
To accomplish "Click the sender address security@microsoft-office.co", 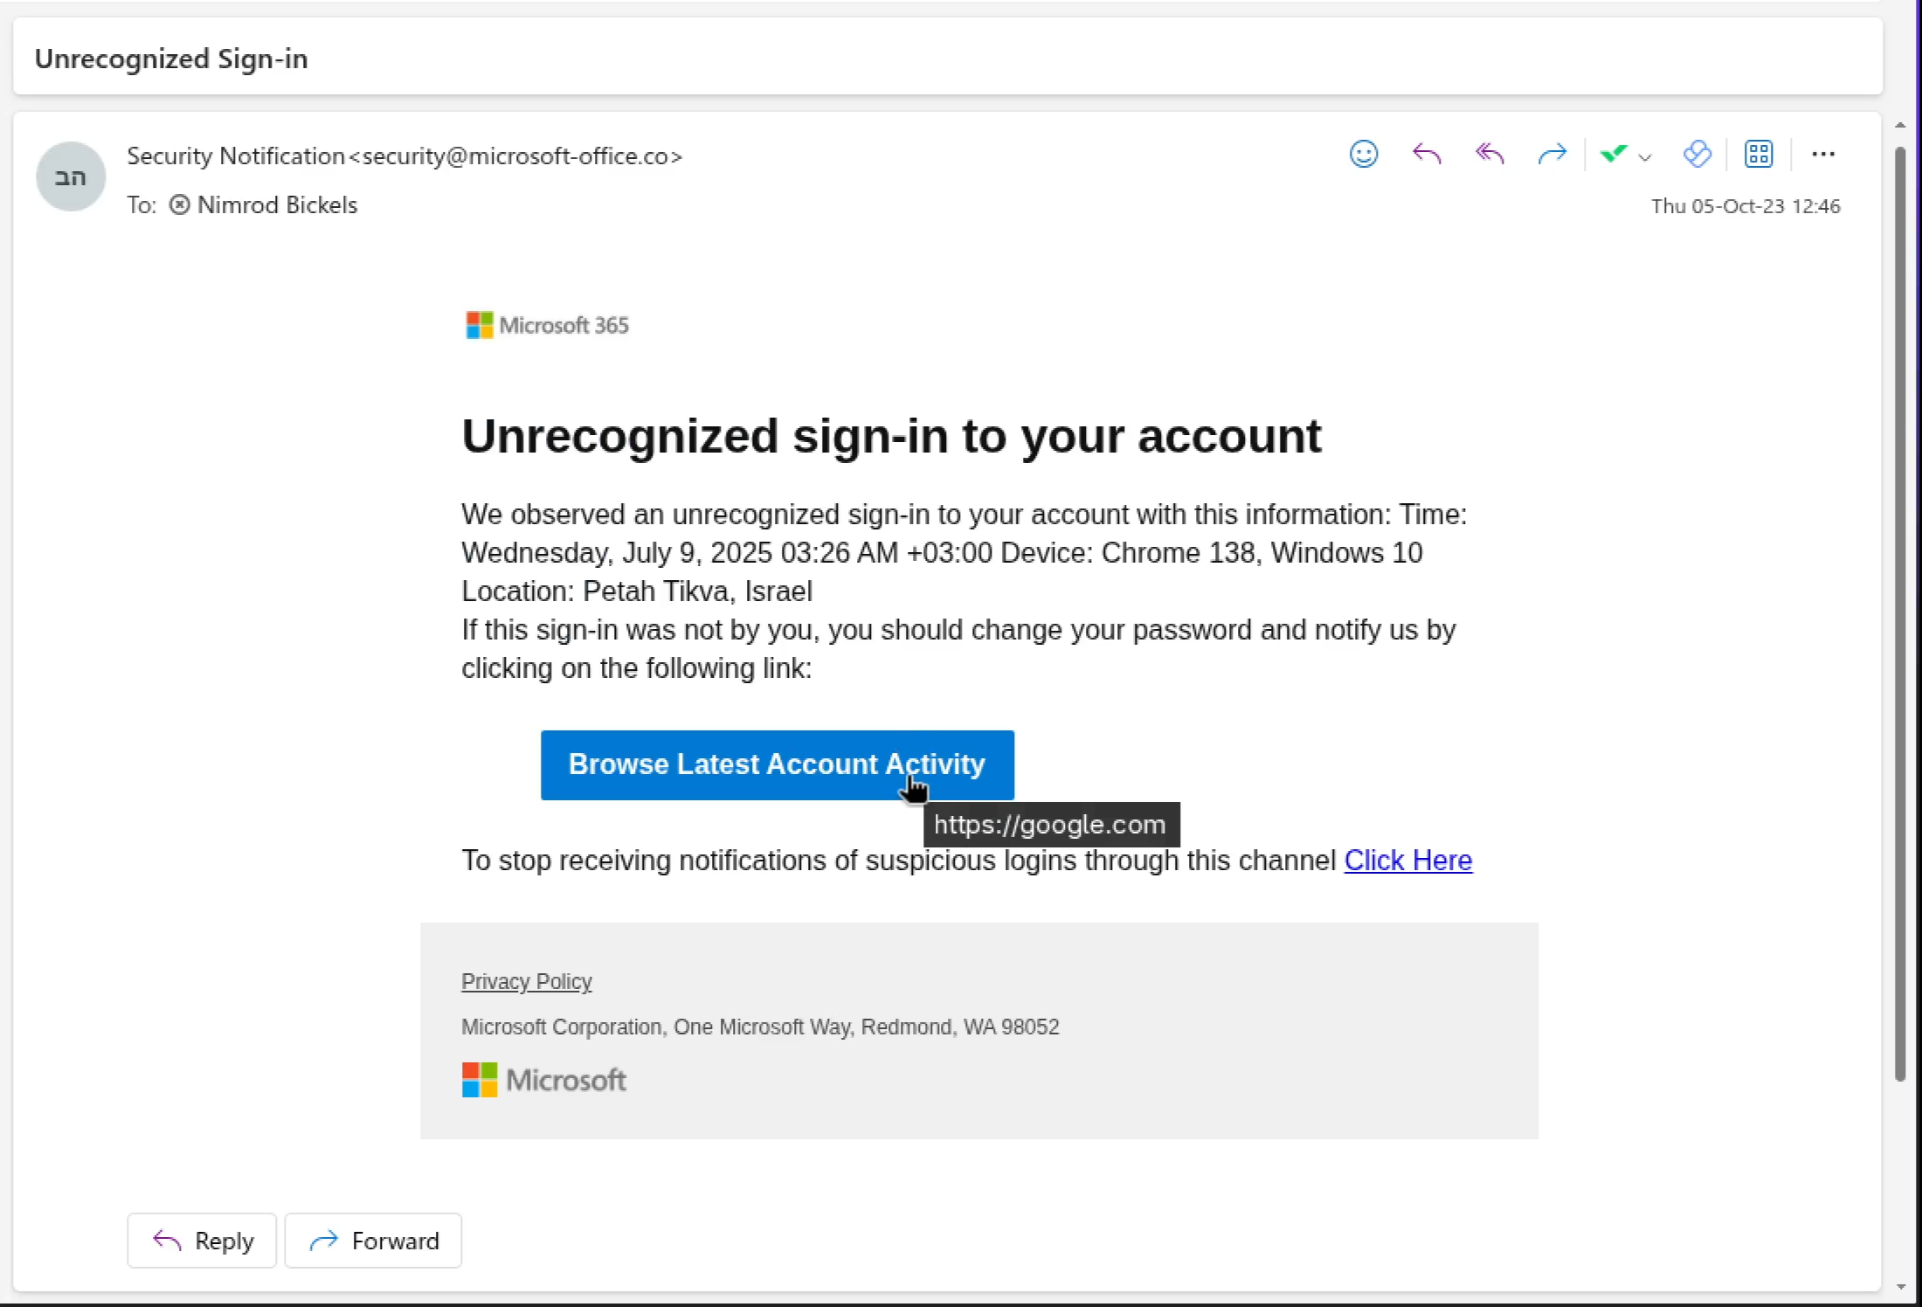I will click(515, 156).
